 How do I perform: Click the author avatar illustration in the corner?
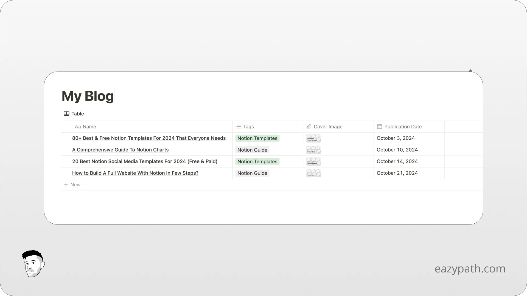pos(33,264)
